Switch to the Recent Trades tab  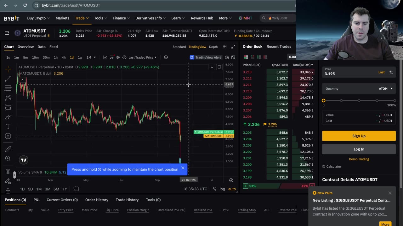pos(279,46)
